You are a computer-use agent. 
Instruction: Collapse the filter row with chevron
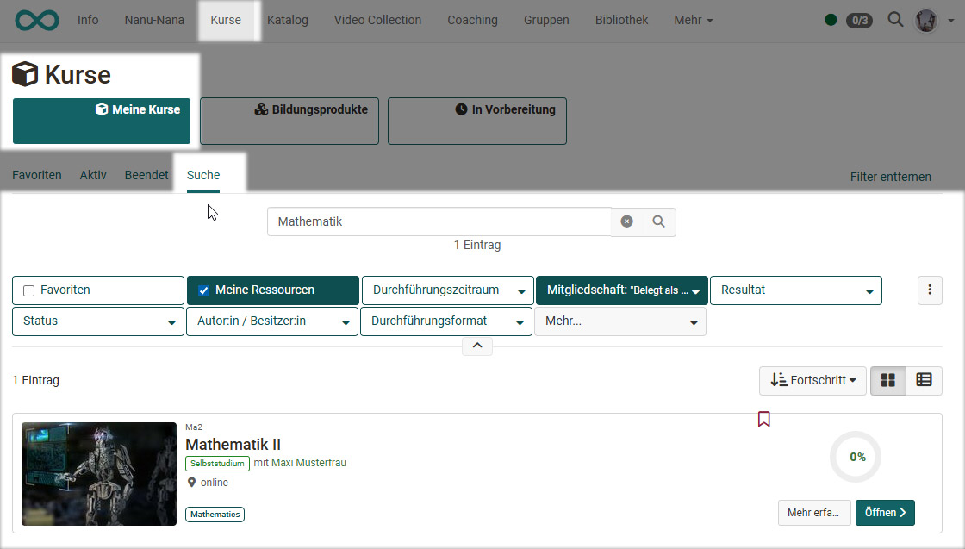pos(477,346)
